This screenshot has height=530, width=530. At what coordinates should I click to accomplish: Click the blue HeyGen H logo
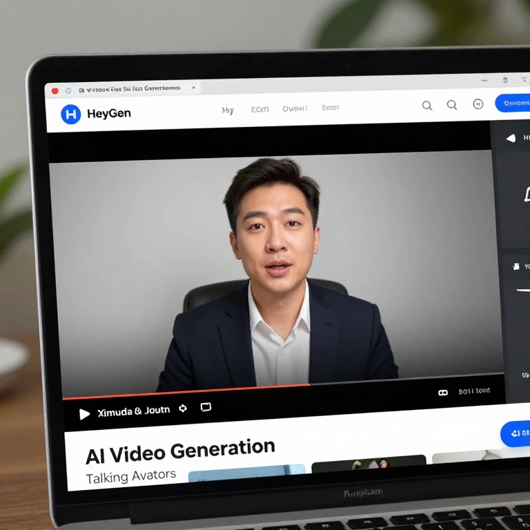pos(71,115)
